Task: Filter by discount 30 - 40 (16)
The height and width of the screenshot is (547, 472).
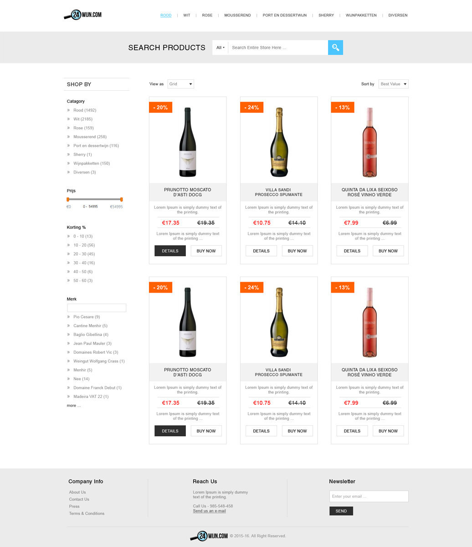Action: point(84,263)
